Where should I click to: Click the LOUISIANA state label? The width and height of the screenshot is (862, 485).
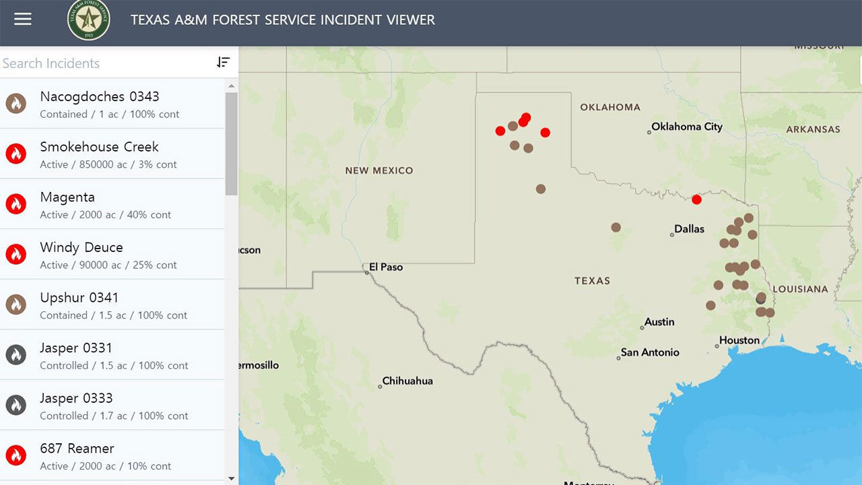coord(800,289)
